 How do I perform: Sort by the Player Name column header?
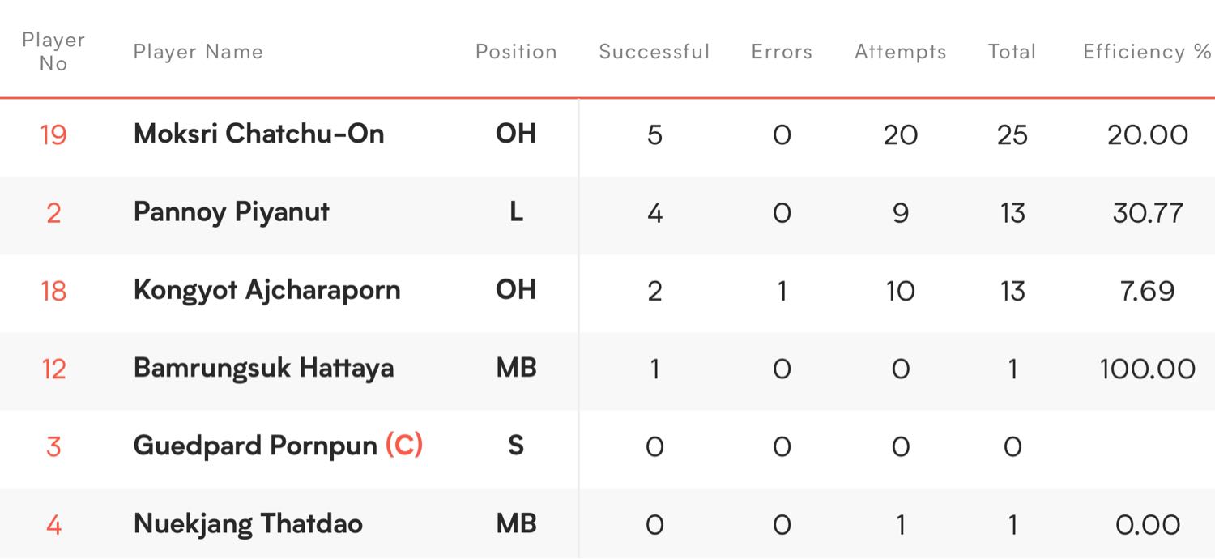coord(198,52)
